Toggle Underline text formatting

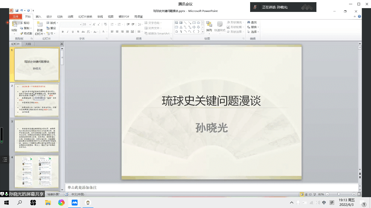(x=73, y=32)
